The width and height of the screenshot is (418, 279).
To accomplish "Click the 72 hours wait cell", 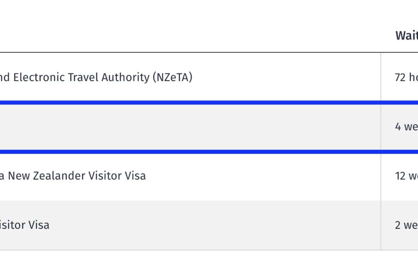I will [406, 77].
